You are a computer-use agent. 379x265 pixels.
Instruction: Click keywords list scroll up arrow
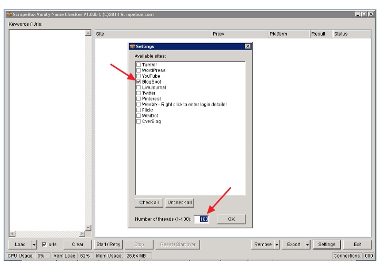88,33
